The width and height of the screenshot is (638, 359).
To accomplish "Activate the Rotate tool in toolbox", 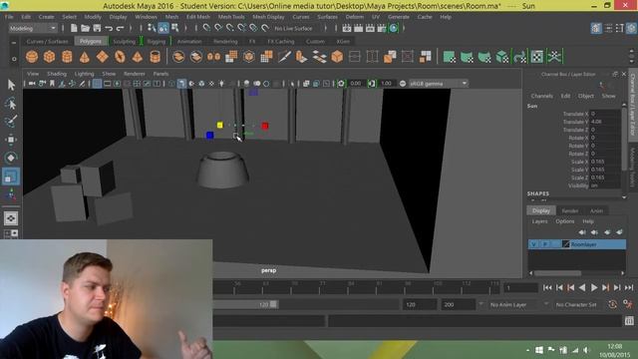I will point(11,158).
